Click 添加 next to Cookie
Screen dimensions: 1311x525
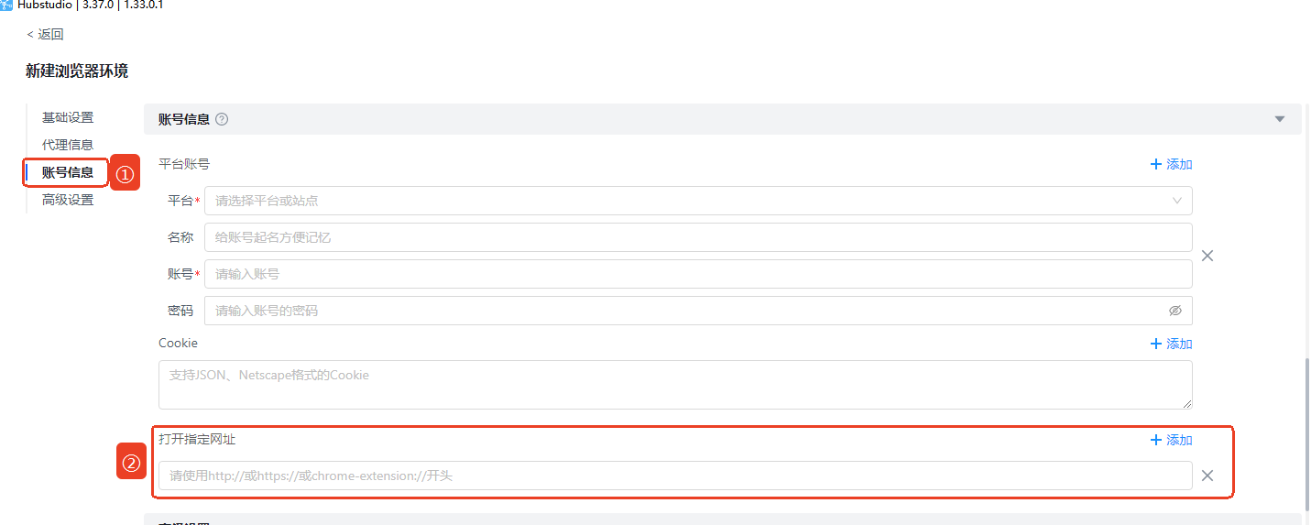[1171, 344]
